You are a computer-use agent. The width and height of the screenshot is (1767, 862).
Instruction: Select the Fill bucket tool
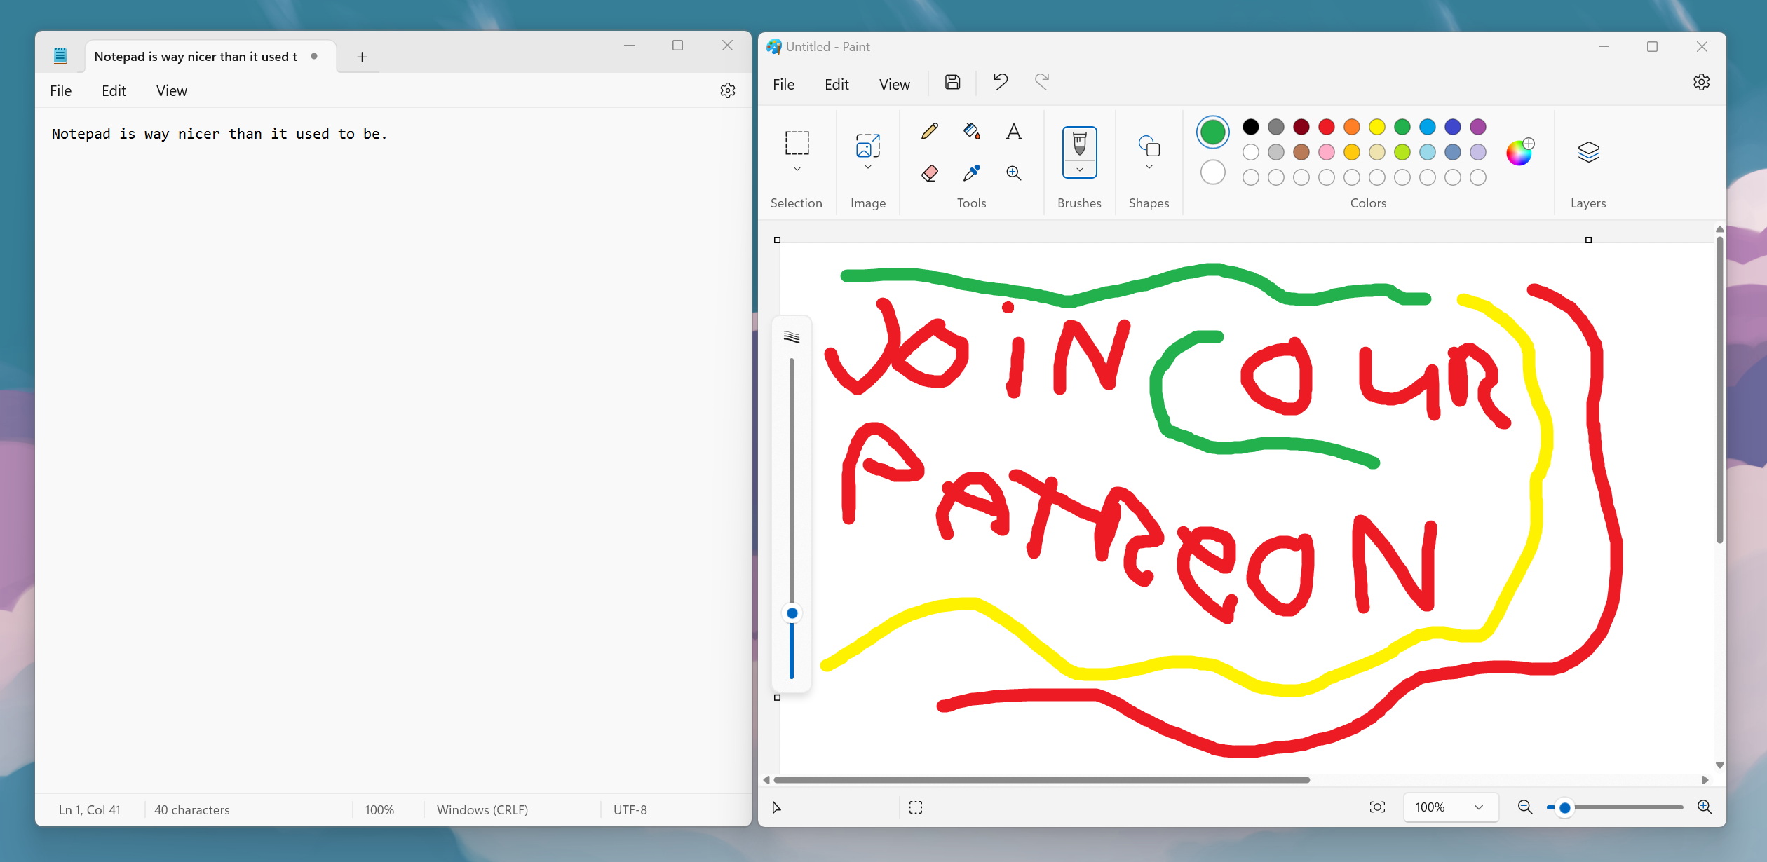971,131
